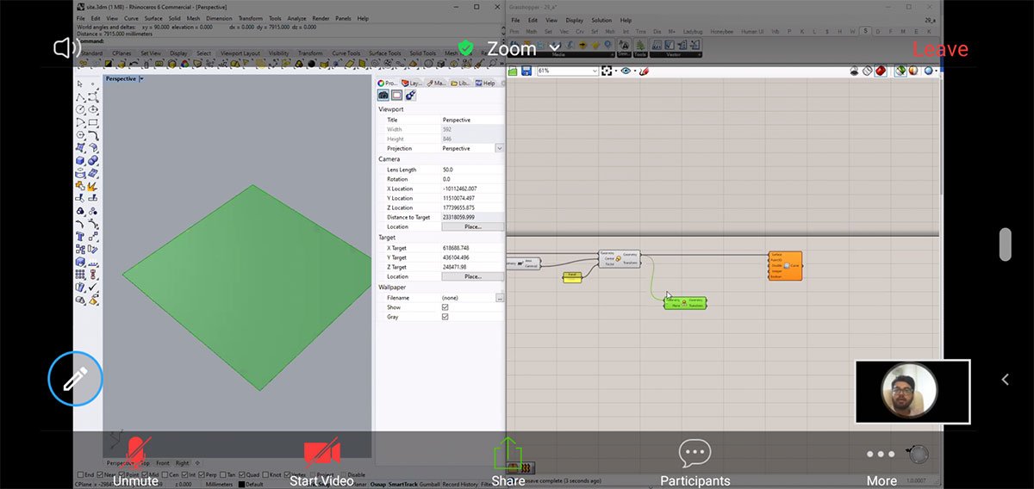Viewport: 1034px width, 489px height.
Task: Switch to the Front viewport tab
Action: (x=163, y=463)
